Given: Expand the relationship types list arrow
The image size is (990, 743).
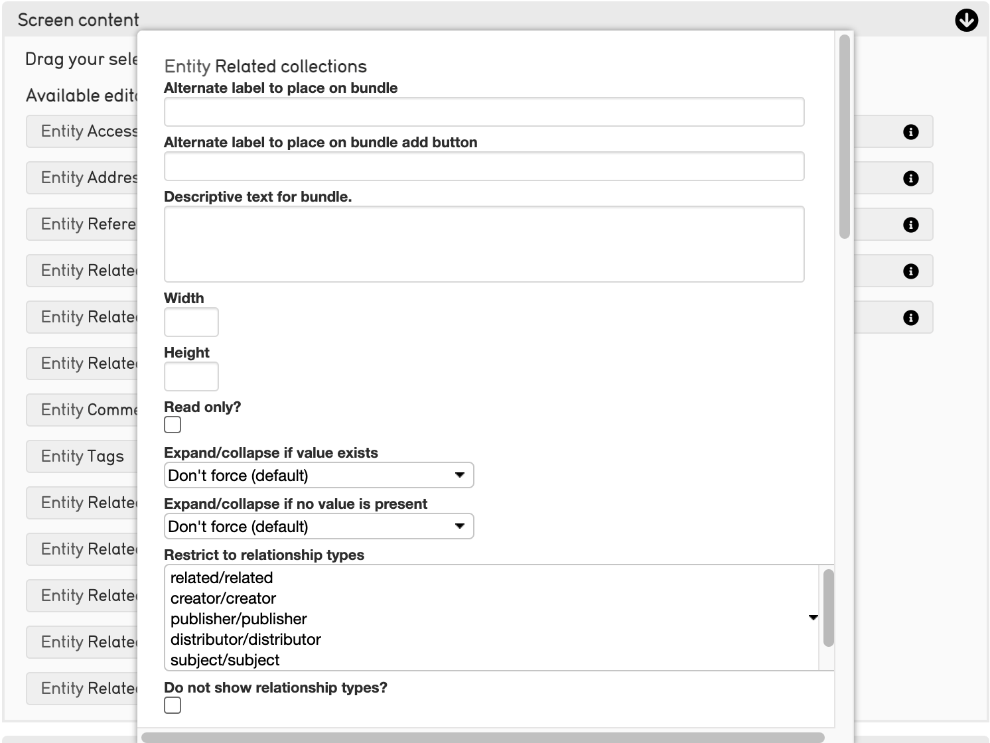Looking at the screenshot, I should (x=813, y=618).
